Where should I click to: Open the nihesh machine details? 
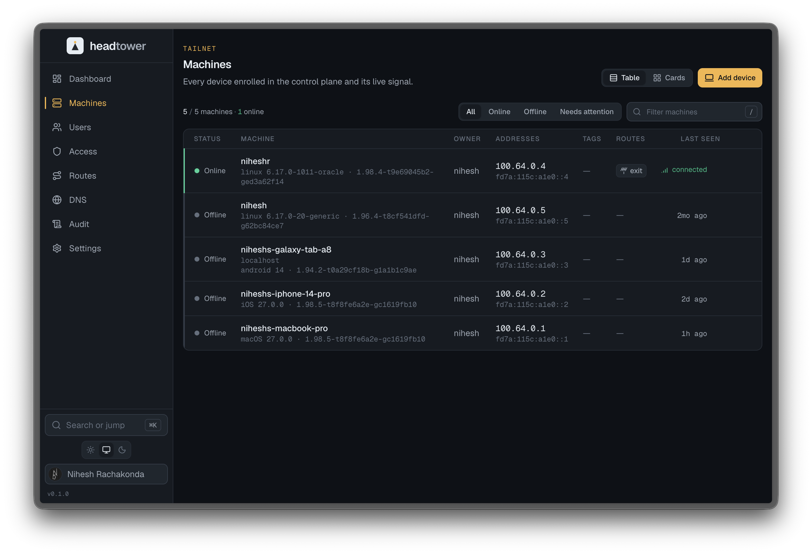pos(254,205)
